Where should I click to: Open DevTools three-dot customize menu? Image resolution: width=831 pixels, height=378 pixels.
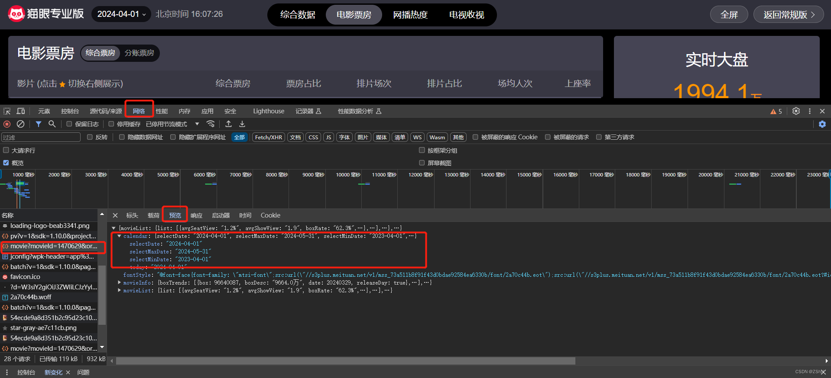click(809, 111)
